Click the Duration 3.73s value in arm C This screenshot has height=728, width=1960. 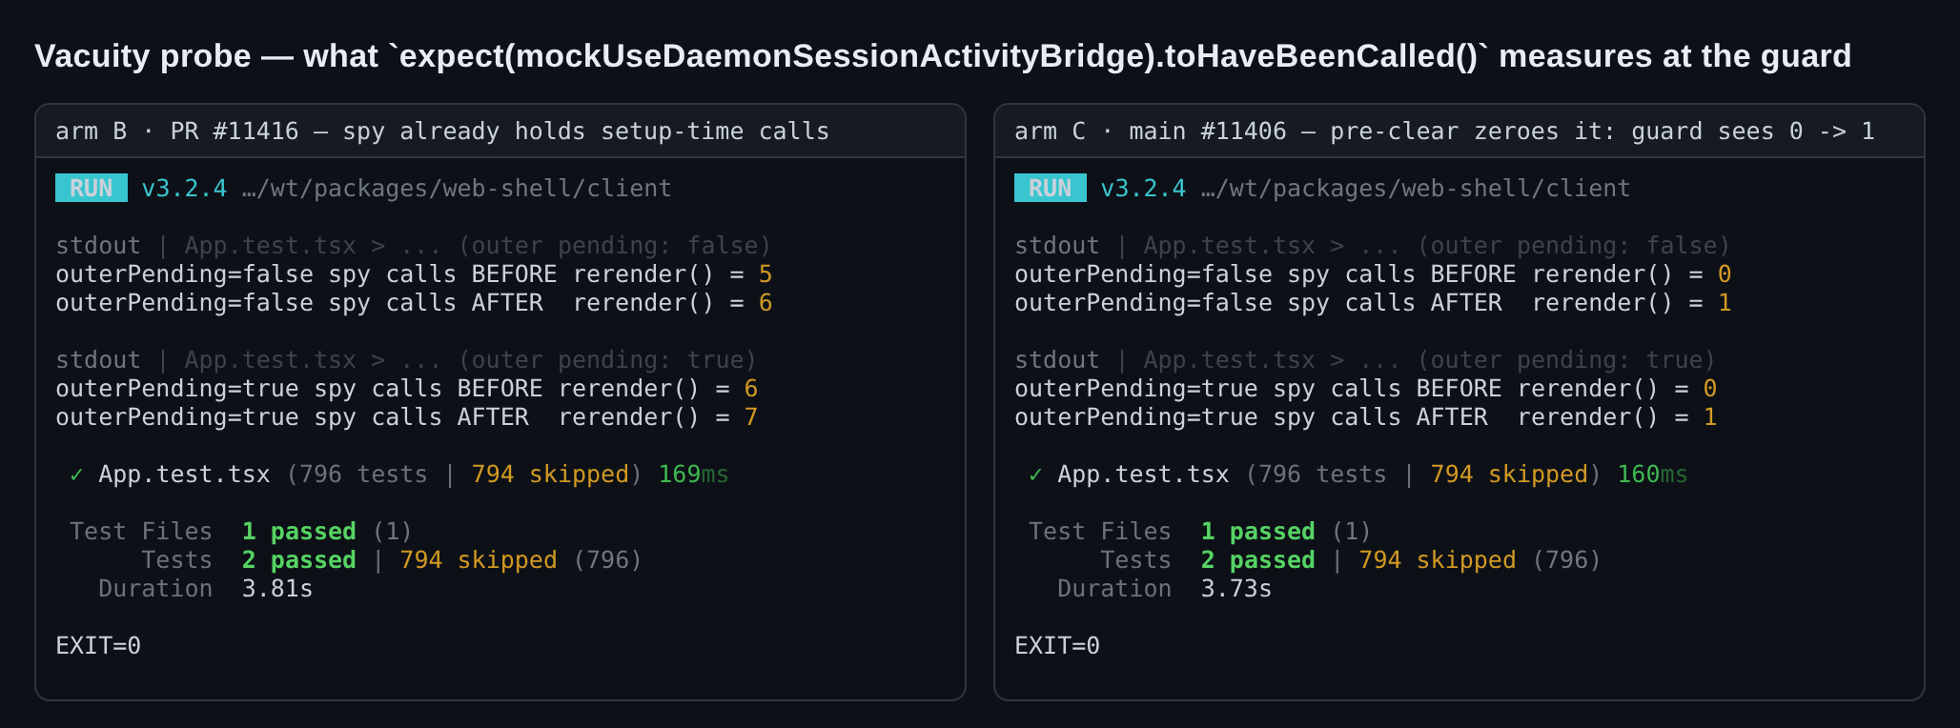click(x=1235, y=589)
